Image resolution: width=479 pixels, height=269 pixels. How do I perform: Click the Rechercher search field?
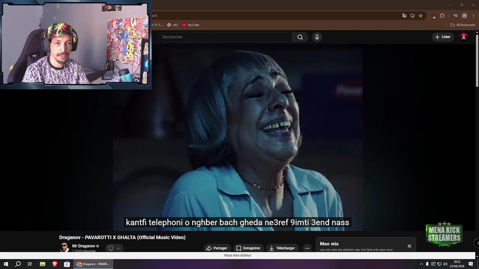226,37
